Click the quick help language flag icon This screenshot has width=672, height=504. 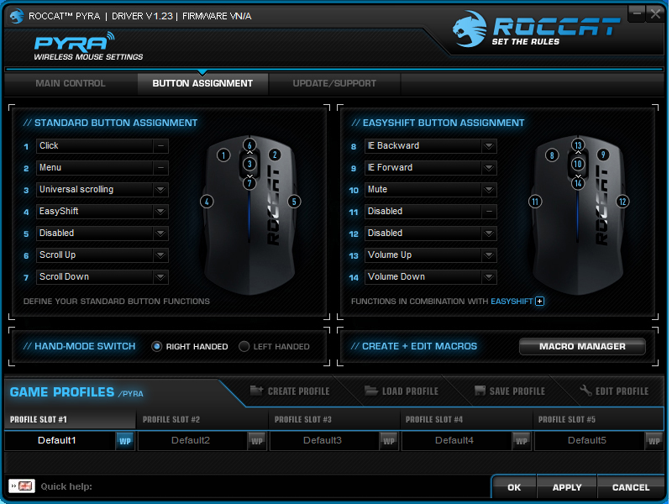pos(22,486)
